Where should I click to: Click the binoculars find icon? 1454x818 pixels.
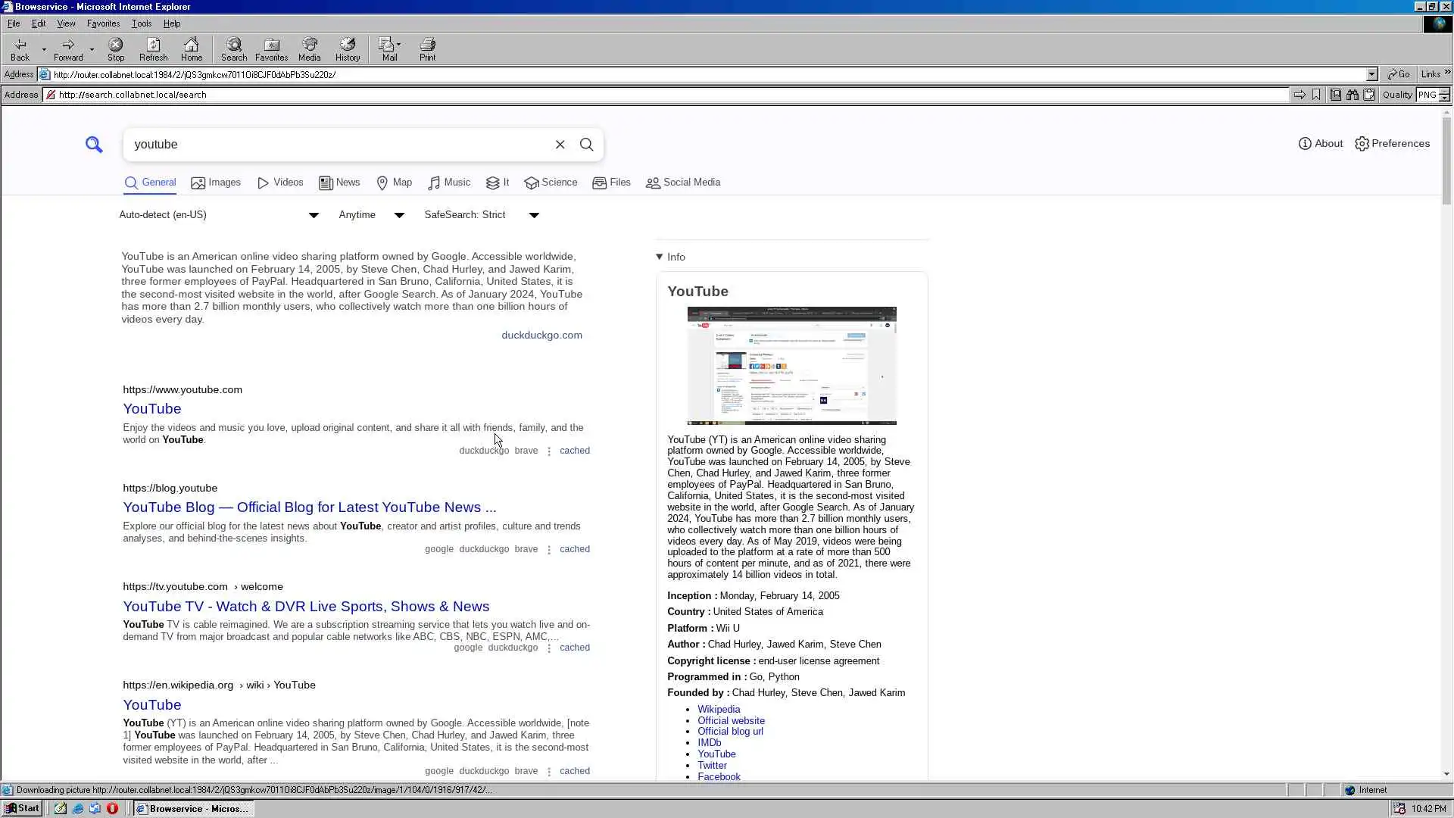[1352, 95]
